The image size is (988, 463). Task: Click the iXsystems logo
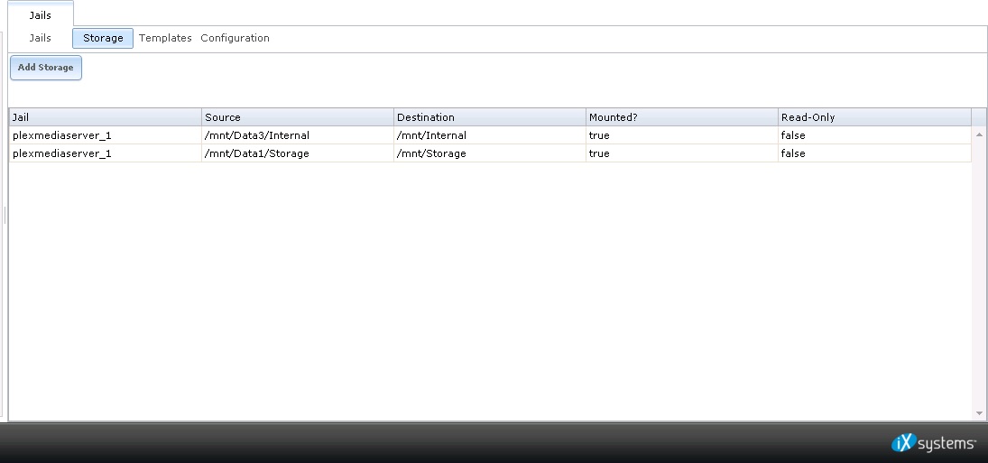pyautogui.click(x=933, y=443)
